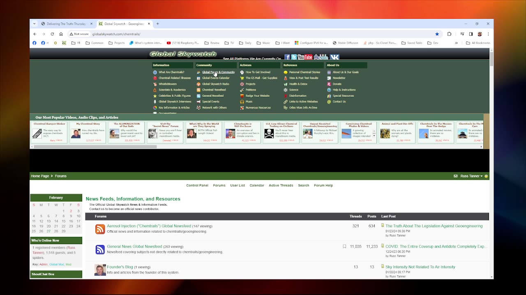This screenshot has height=295, width=526.
Task: Click the flask icon beside View & Post Test Results
Action: [x=286, y=78]
